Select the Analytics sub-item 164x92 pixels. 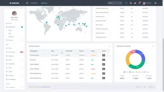[11, 37]
